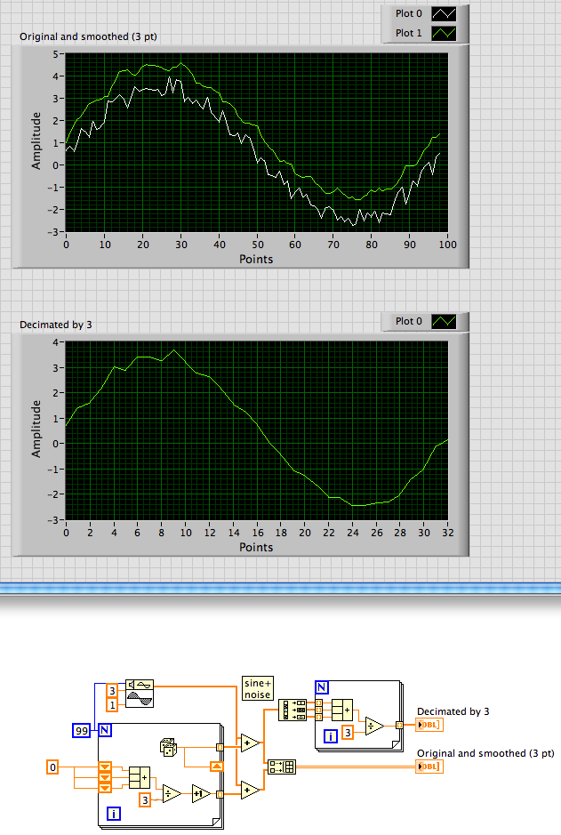Click constant 3 wired to Sine Pattern
Screen dimensions: 561x835
tap(112, 691)
